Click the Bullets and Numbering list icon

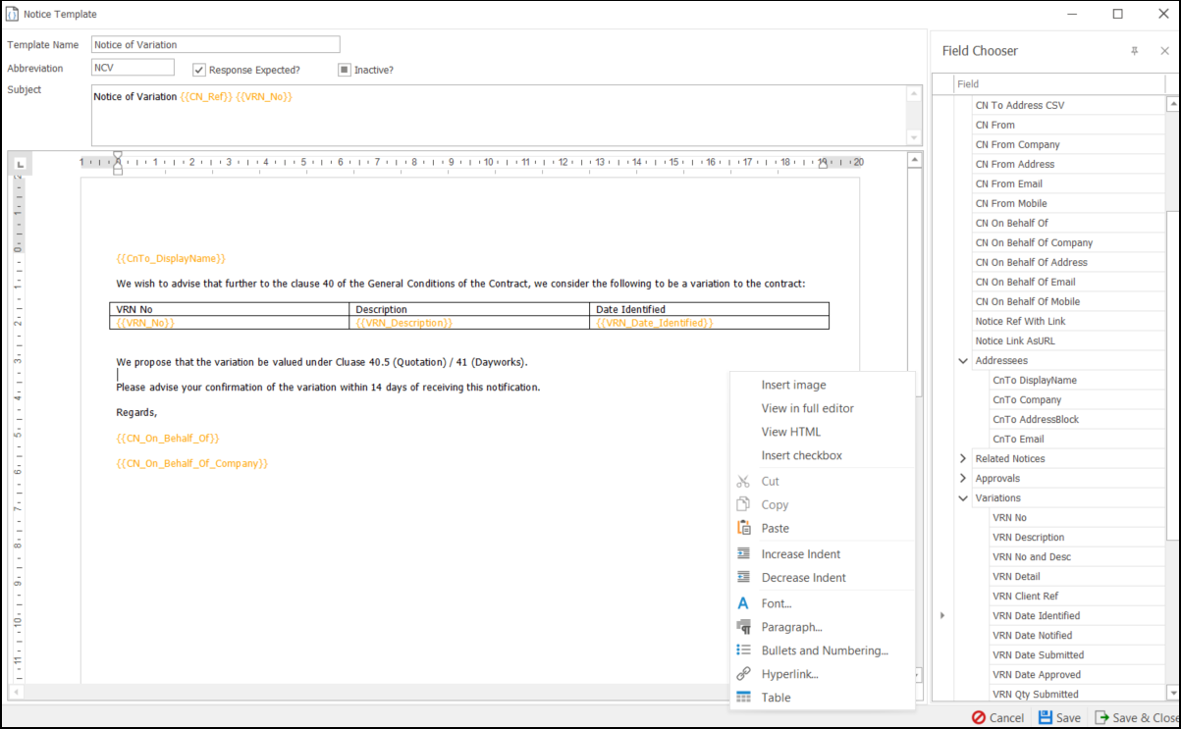[x=743, y=651]
